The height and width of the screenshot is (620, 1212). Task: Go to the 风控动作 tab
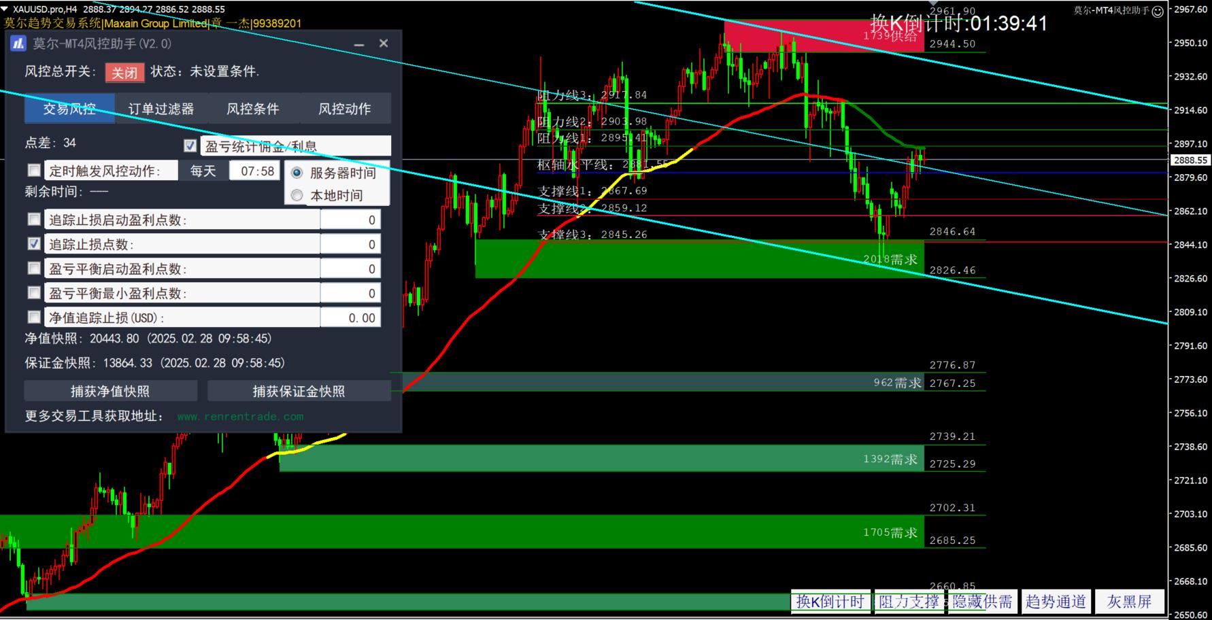tap(345, 109)
